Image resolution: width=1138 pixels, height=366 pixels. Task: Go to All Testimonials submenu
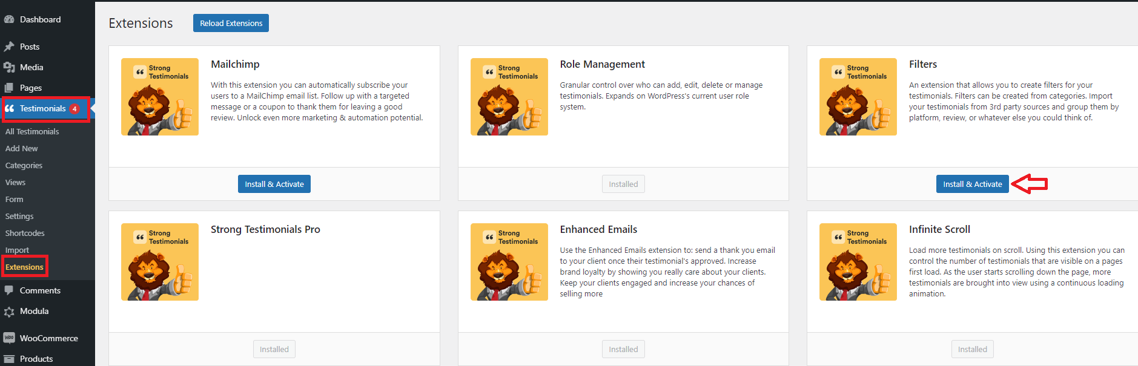tap(32, 131)
